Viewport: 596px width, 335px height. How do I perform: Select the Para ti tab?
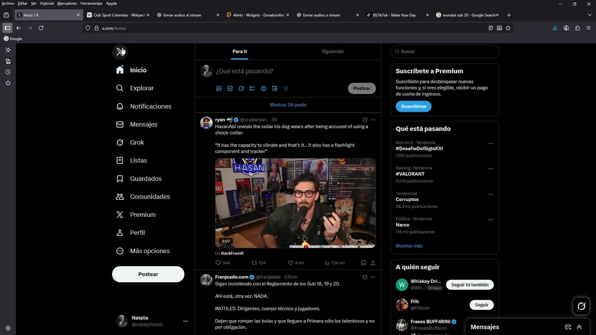[240, 51]
